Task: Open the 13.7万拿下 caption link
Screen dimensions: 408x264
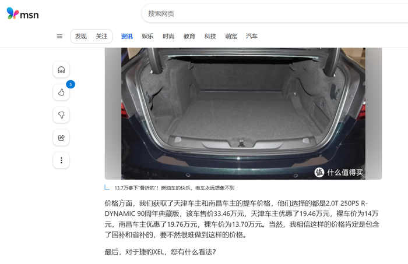Action: point(174,188)
